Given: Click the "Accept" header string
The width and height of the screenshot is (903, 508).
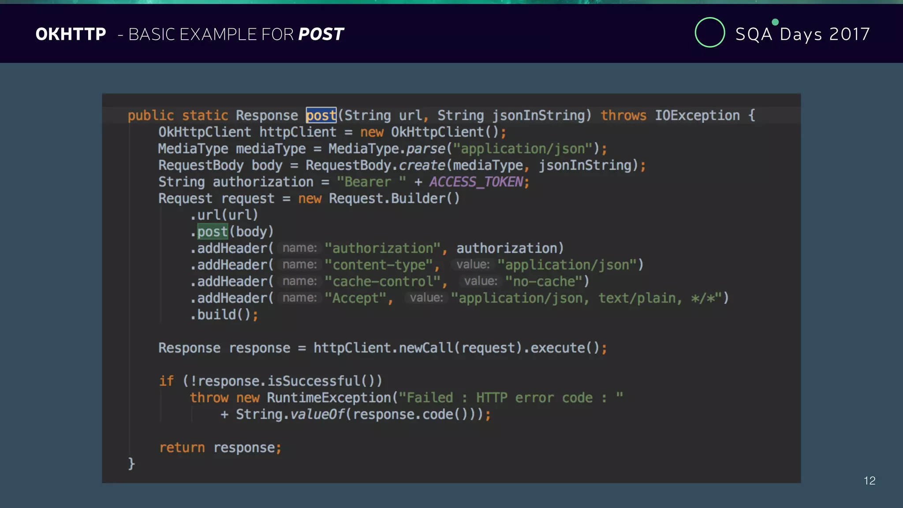Looking at the screenshot, I should point(355,299).
